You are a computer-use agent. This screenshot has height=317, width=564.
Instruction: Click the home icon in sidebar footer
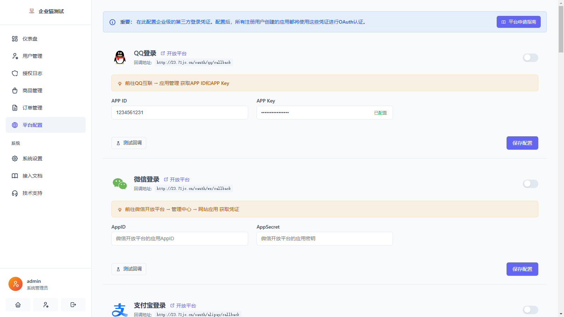point(18,305)
